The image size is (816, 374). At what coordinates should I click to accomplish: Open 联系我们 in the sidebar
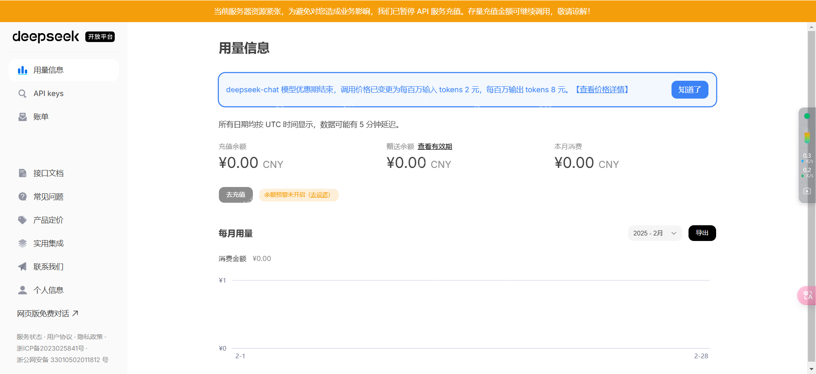[x=64, y=267]
